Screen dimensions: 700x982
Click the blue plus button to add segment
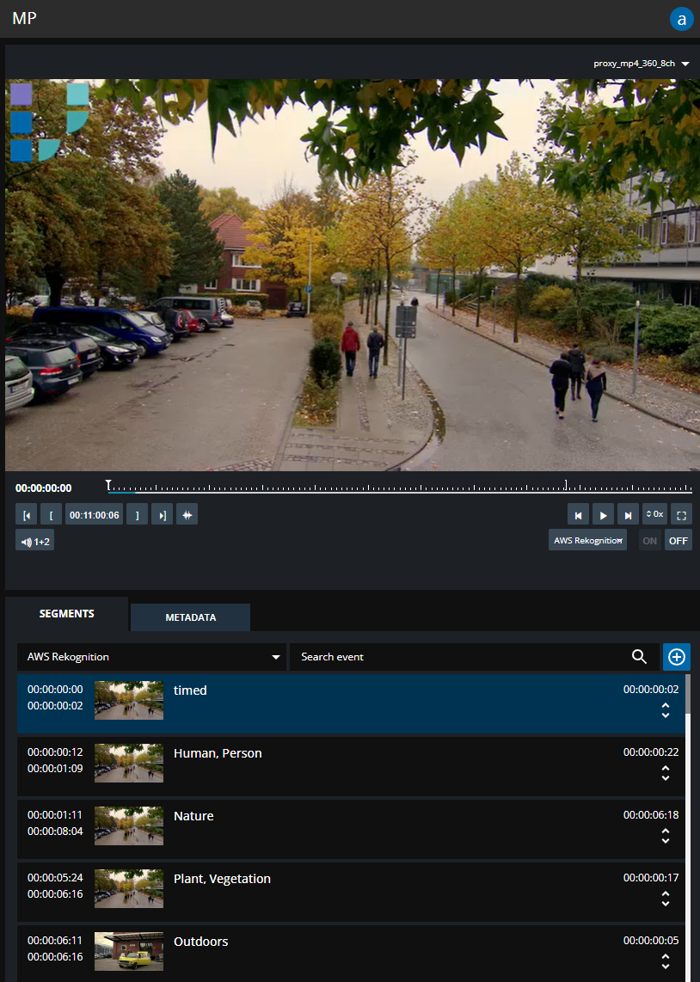[x=676, y=656]
